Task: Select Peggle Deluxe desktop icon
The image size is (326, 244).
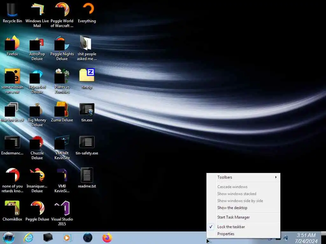Action: [37, 211]
